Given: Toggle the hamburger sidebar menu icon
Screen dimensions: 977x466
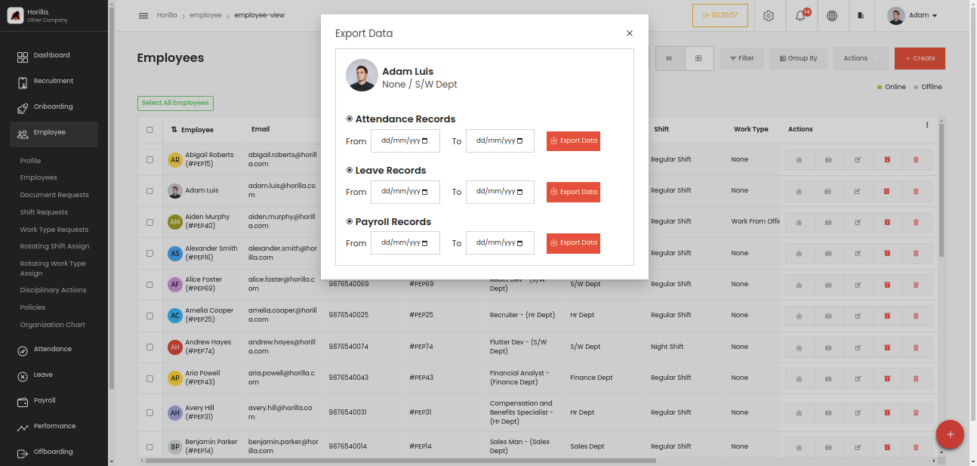Looking at the screenshot, I should click(x=143, y=16).
